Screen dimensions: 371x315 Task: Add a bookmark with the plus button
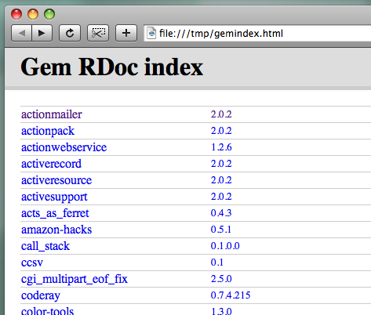[126, 33]
